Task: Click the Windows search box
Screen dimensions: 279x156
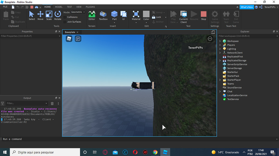Action: tap(45, 152)
